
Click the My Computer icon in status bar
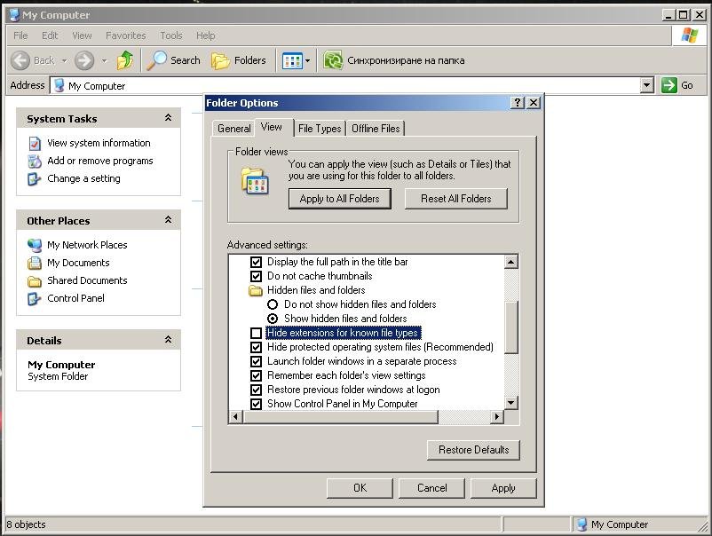pyautogui.click(x=581, y=524)
